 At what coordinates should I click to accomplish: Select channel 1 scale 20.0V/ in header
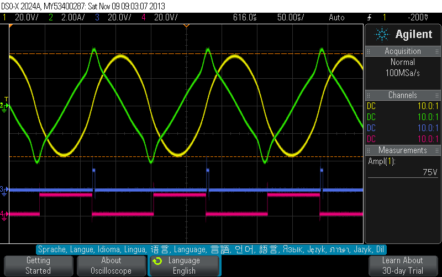pos(27,18)
